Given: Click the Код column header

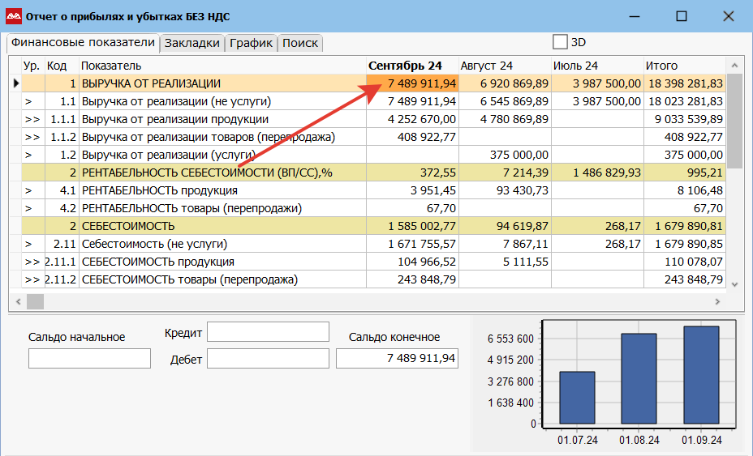Looking at the screenshot, I should tap(62, 66).
